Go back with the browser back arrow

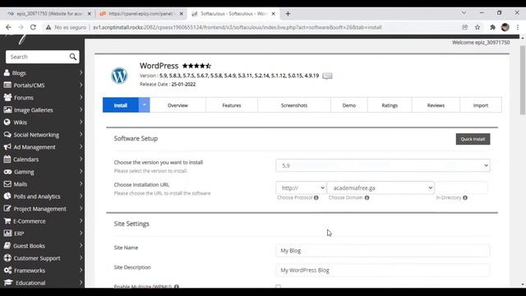(x=8, y=27)
